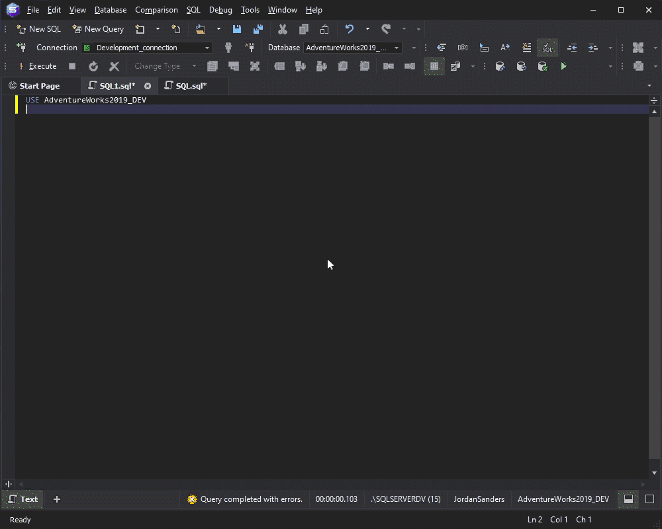The width and height of the screenshot is (662, 529).
Task: Open the Debug menu
Action: (220, 10)
